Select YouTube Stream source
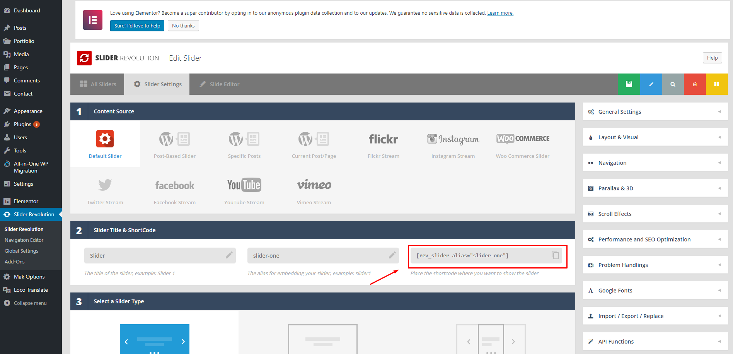 (244, 190)
